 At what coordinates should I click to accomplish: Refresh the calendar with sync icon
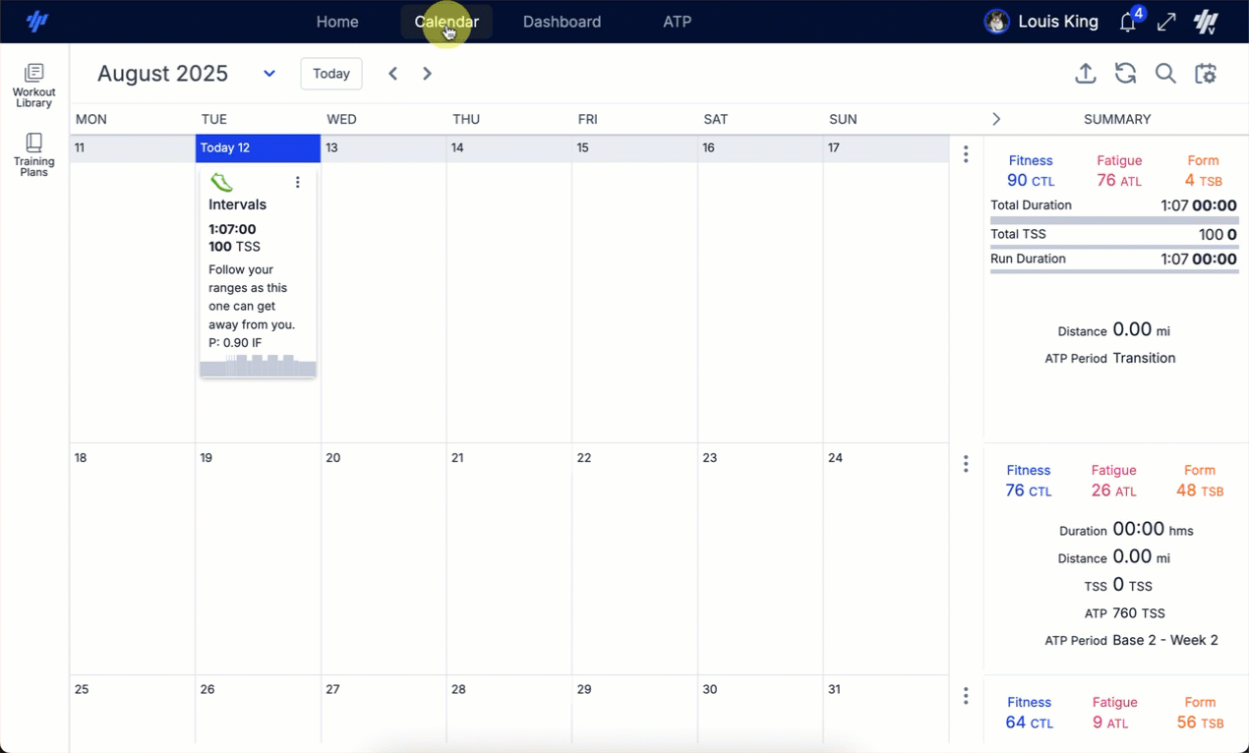point(1125,74)
